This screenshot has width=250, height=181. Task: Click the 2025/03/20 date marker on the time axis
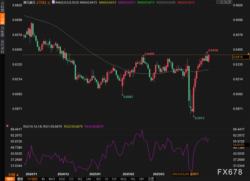click(x=186, y=174)
